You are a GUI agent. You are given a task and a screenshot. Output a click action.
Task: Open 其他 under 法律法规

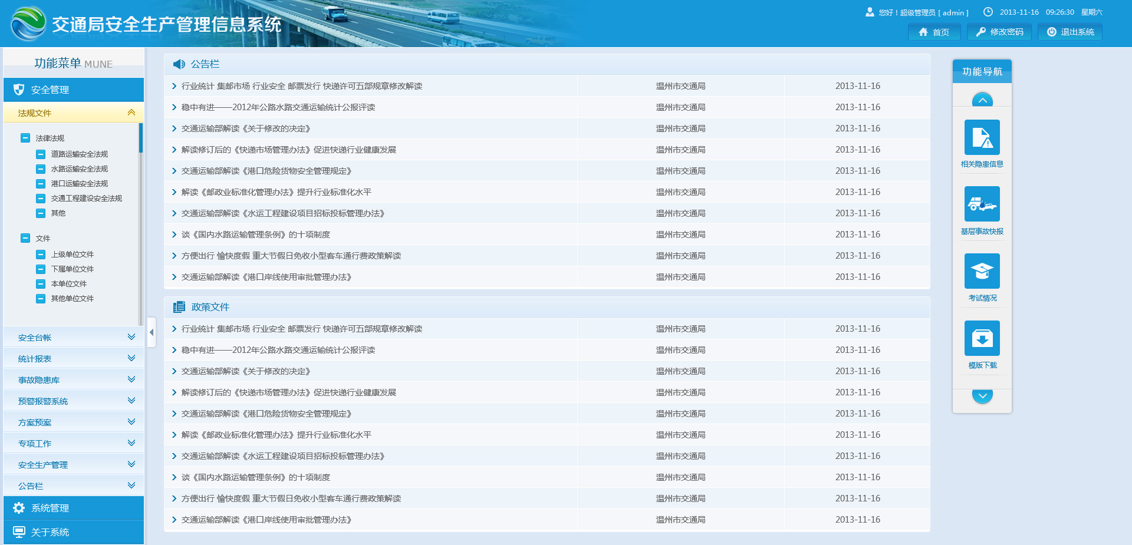tap(58, 213)
